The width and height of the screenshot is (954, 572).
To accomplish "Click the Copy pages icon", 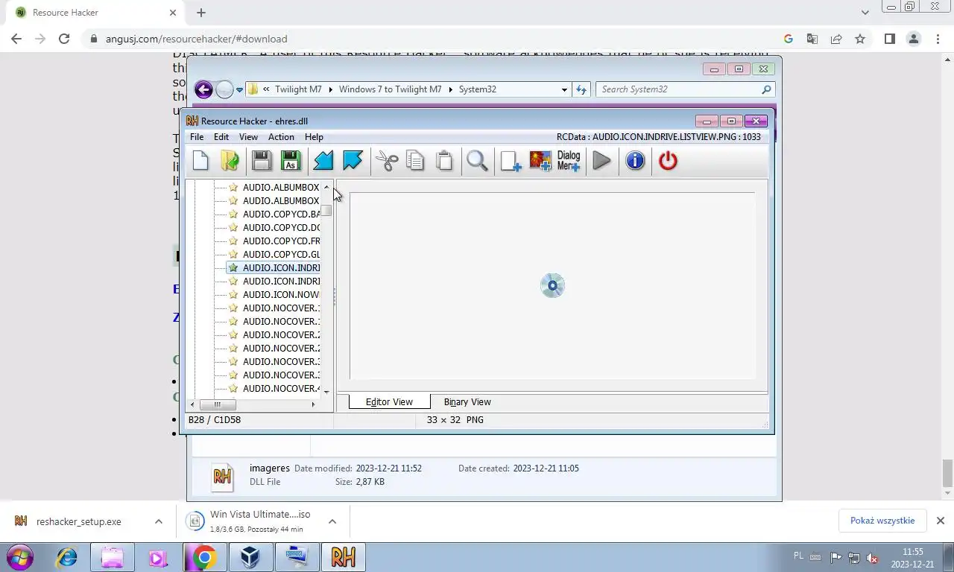I will coord(415,160).
